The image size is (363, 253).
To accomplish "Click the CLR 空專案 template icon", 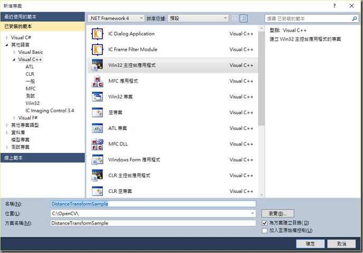I will pos(97,191).
